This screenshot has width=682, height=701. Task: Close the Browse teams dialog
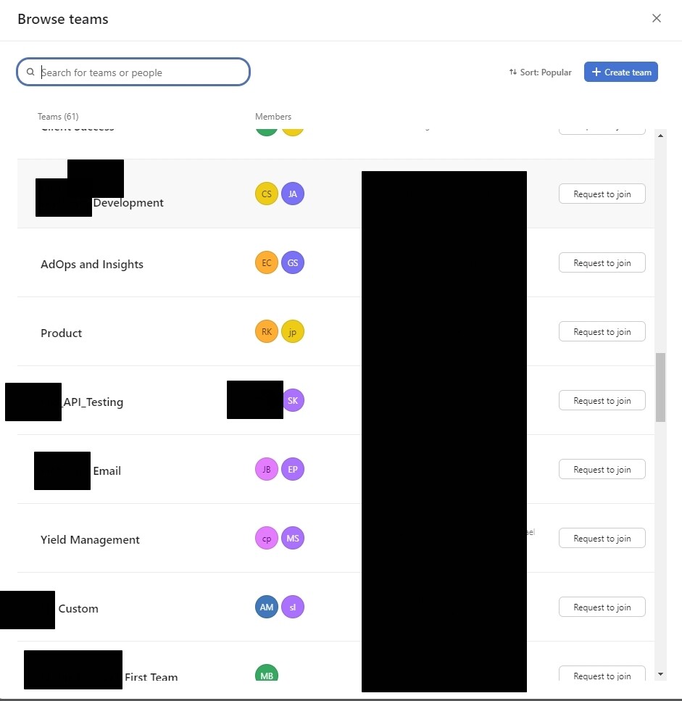click(x=656, y=18)
